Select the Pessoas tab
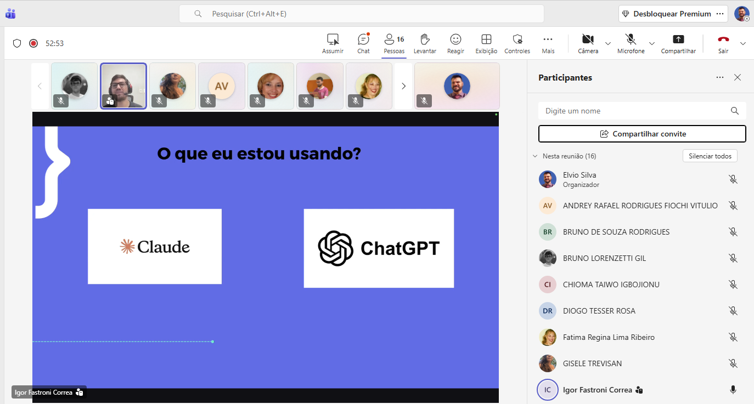Viewport: 754px width, 404px height. click(394, 43)
